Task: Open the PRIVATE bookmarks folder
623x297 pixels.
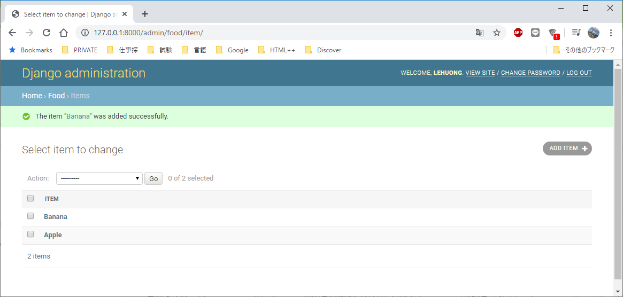Action: pyautogui.click(x=80, y=50)
